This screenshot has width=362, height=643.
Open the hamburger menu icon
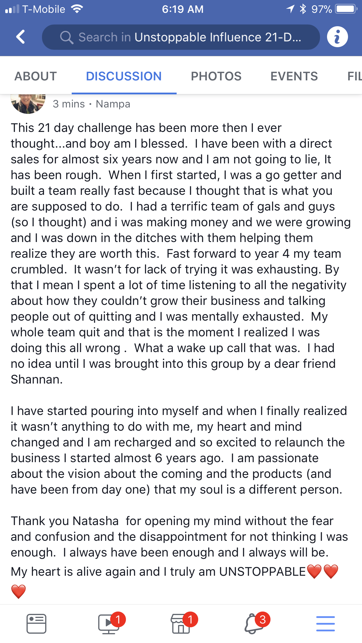pyautogui.click(x=325, y=623)
